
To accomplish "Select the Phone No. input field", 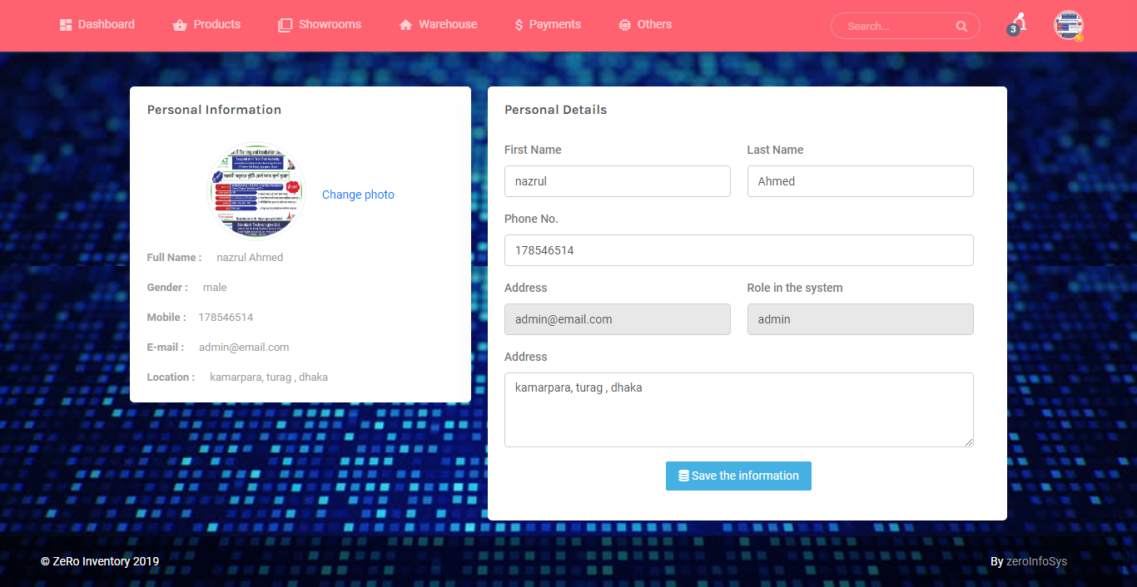I will coord(738,250).
